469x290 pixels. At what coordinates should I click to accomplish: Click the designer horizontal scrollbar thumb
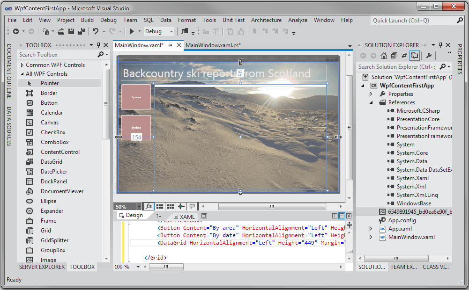click(272, 206)
